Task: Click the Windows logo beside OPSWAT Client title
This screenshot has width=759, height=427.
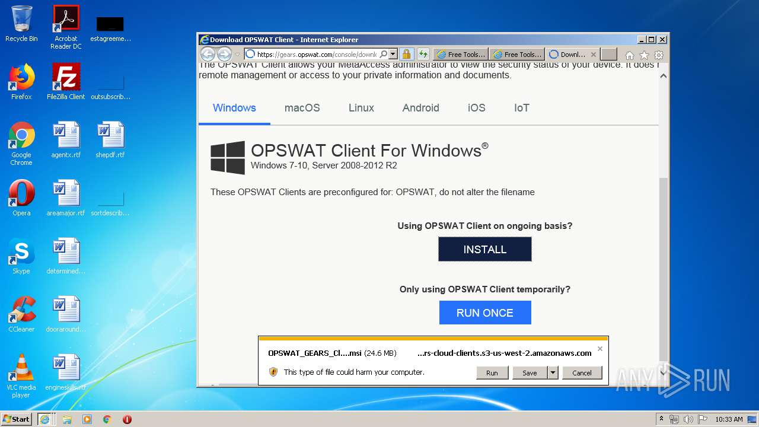Action: coord(228,158)
